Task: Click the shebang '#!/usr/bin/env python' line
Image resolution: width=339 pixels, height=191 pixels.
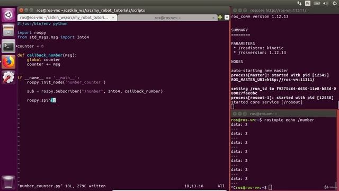Action: 42,23
